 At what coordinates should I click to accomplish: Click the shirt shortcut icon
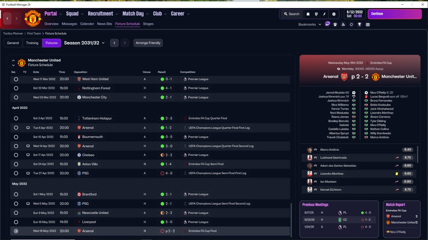point(335,24)
